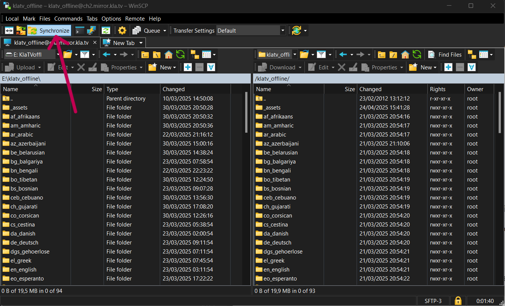Click the remote panel root directory icon
The height and width of the screenshot is (306, 505).
[393, 55]
